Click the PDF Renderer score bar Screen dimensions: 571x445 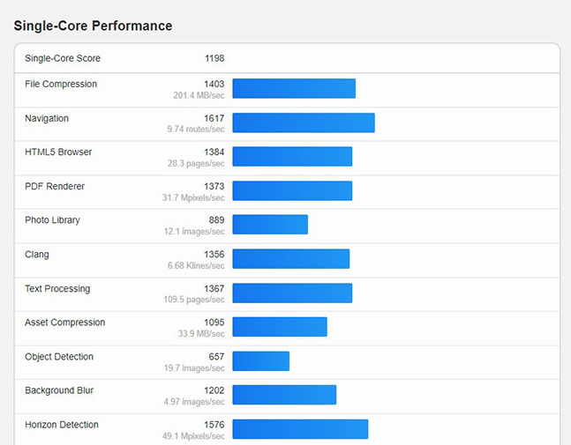click(x=292, y=190)
